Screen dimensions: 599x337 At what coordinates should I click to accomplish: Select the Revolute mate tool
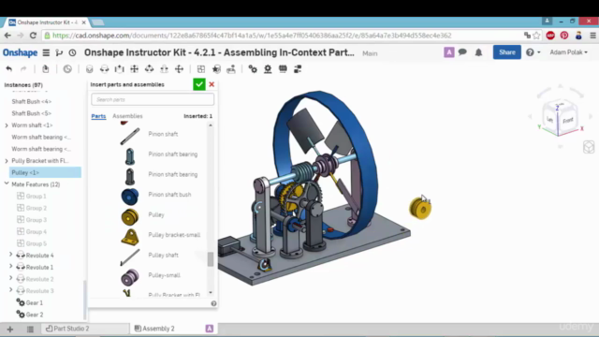(x=104, y=69)
